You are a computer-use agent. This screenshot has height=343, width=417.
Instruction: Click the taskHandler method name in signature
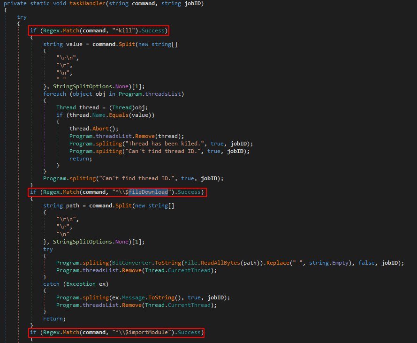tap(88, 3)
